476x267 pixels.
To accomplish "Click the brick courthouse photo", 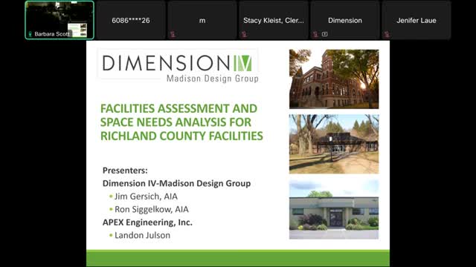I will (x=334, y=79).
